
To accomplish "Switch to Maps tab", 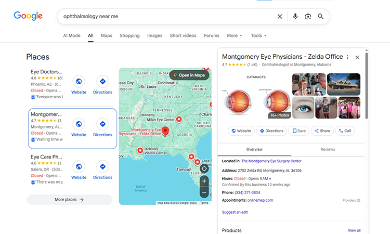I will [107, 35].
